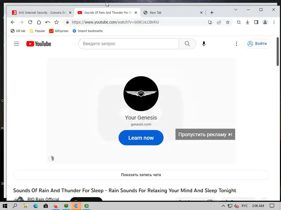Open the Kill tab bookmark

18,31
